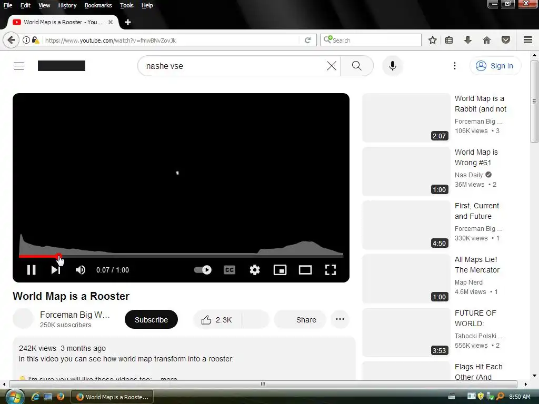
Task: Open the View menu
Action: click(x=44, y=5)
